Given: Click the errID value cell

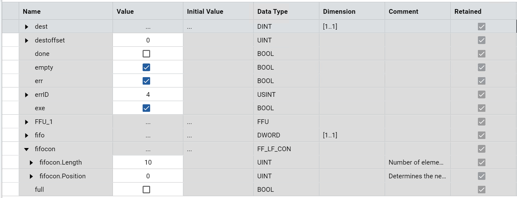Looking at the screenshot, I should pyautogui.click(x=148, y=95).
